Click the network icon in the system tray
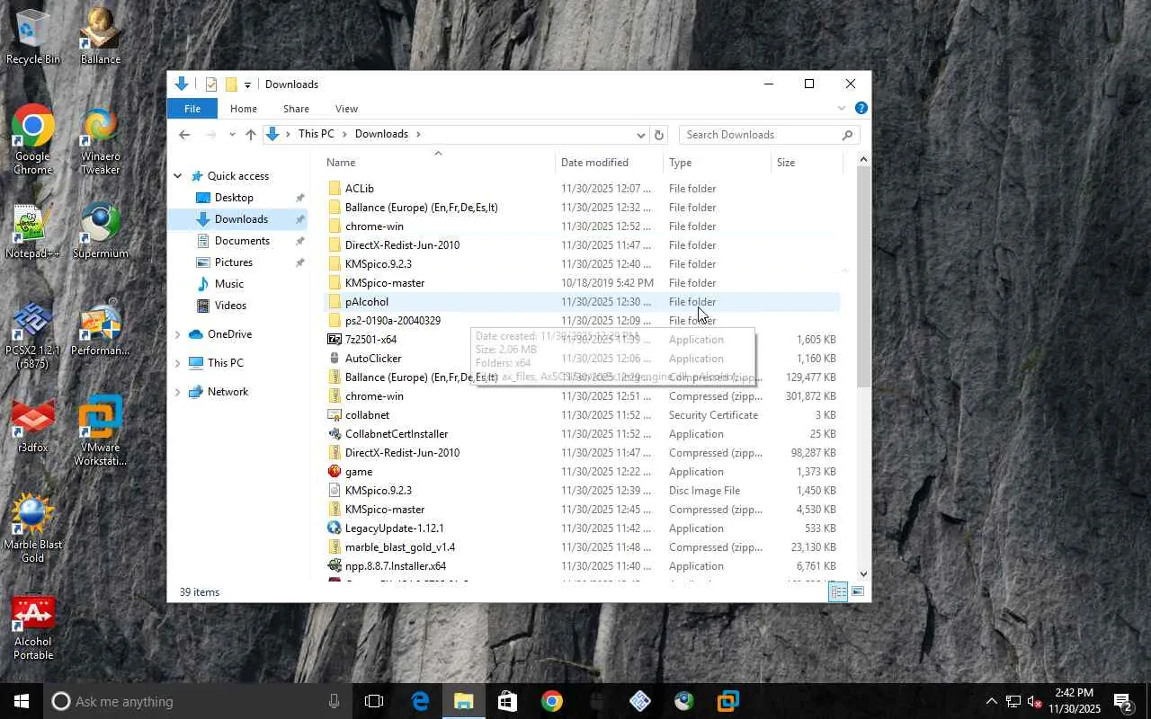 (x=1013, y=701)
